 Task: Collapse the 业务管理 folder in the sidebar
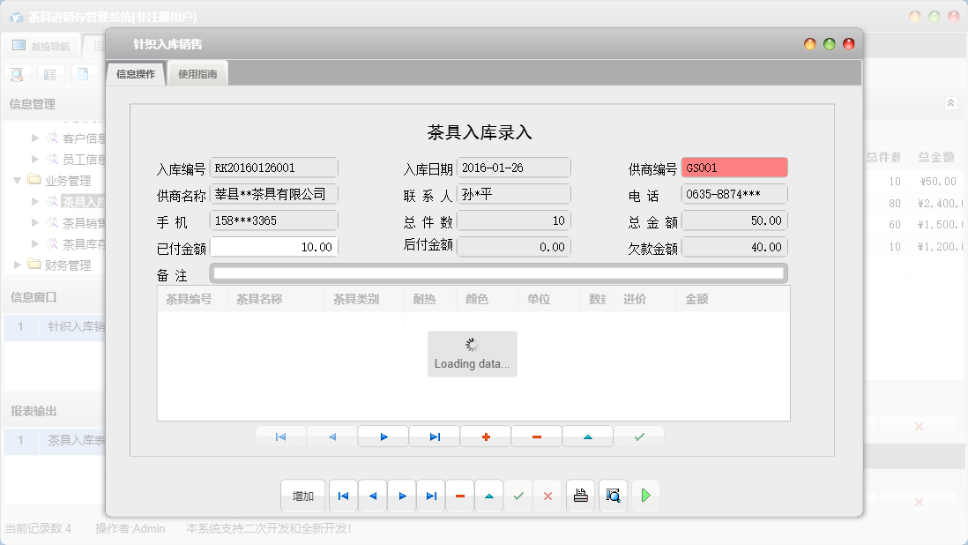point(19,179)
